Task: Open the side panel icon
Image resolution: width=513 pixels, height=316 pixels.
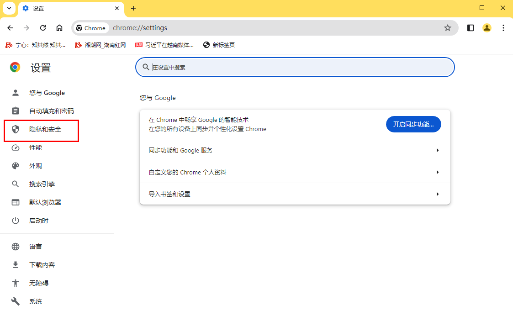Action: coord(471,28)
